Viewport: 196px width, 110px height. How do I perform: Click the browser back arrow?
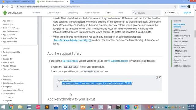click(x=3, y=7)
